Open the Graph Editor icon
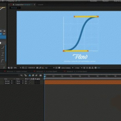Viewport: 121px width, 121px height. pos(41,75)
